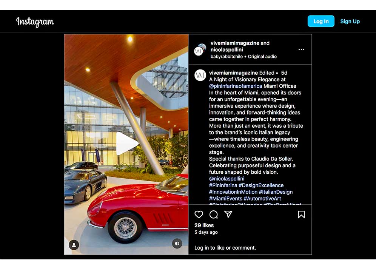Click Original audio link

pyautogui.click(x=262, y=57)
